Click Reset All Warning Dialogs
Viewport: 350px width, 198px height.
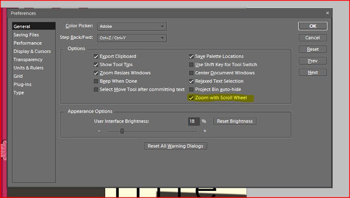tap(176, 146)
